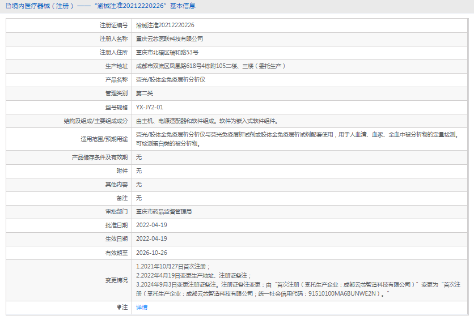
Task: Click the 生效日期 label cell
Action: pyautogui.click(x=69, y=239)
